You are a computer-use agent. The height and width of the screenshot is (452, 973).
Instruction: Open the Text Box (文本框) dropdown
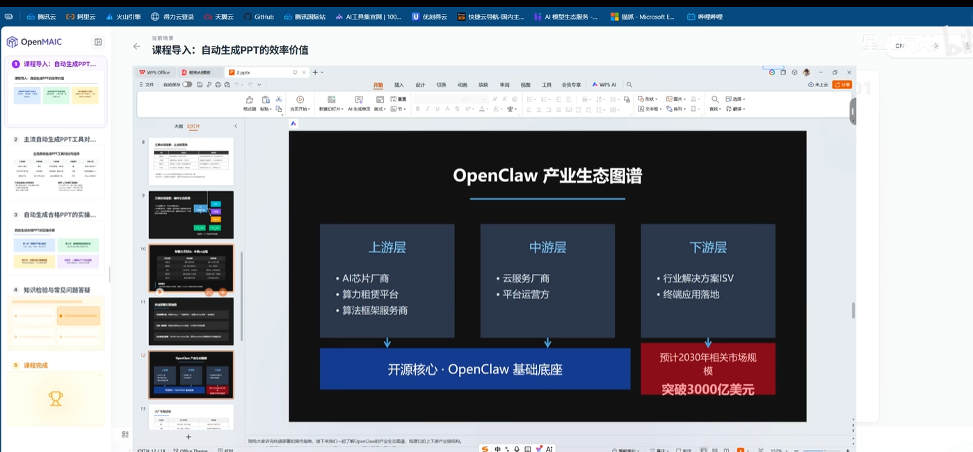click(x=650, y=109)
